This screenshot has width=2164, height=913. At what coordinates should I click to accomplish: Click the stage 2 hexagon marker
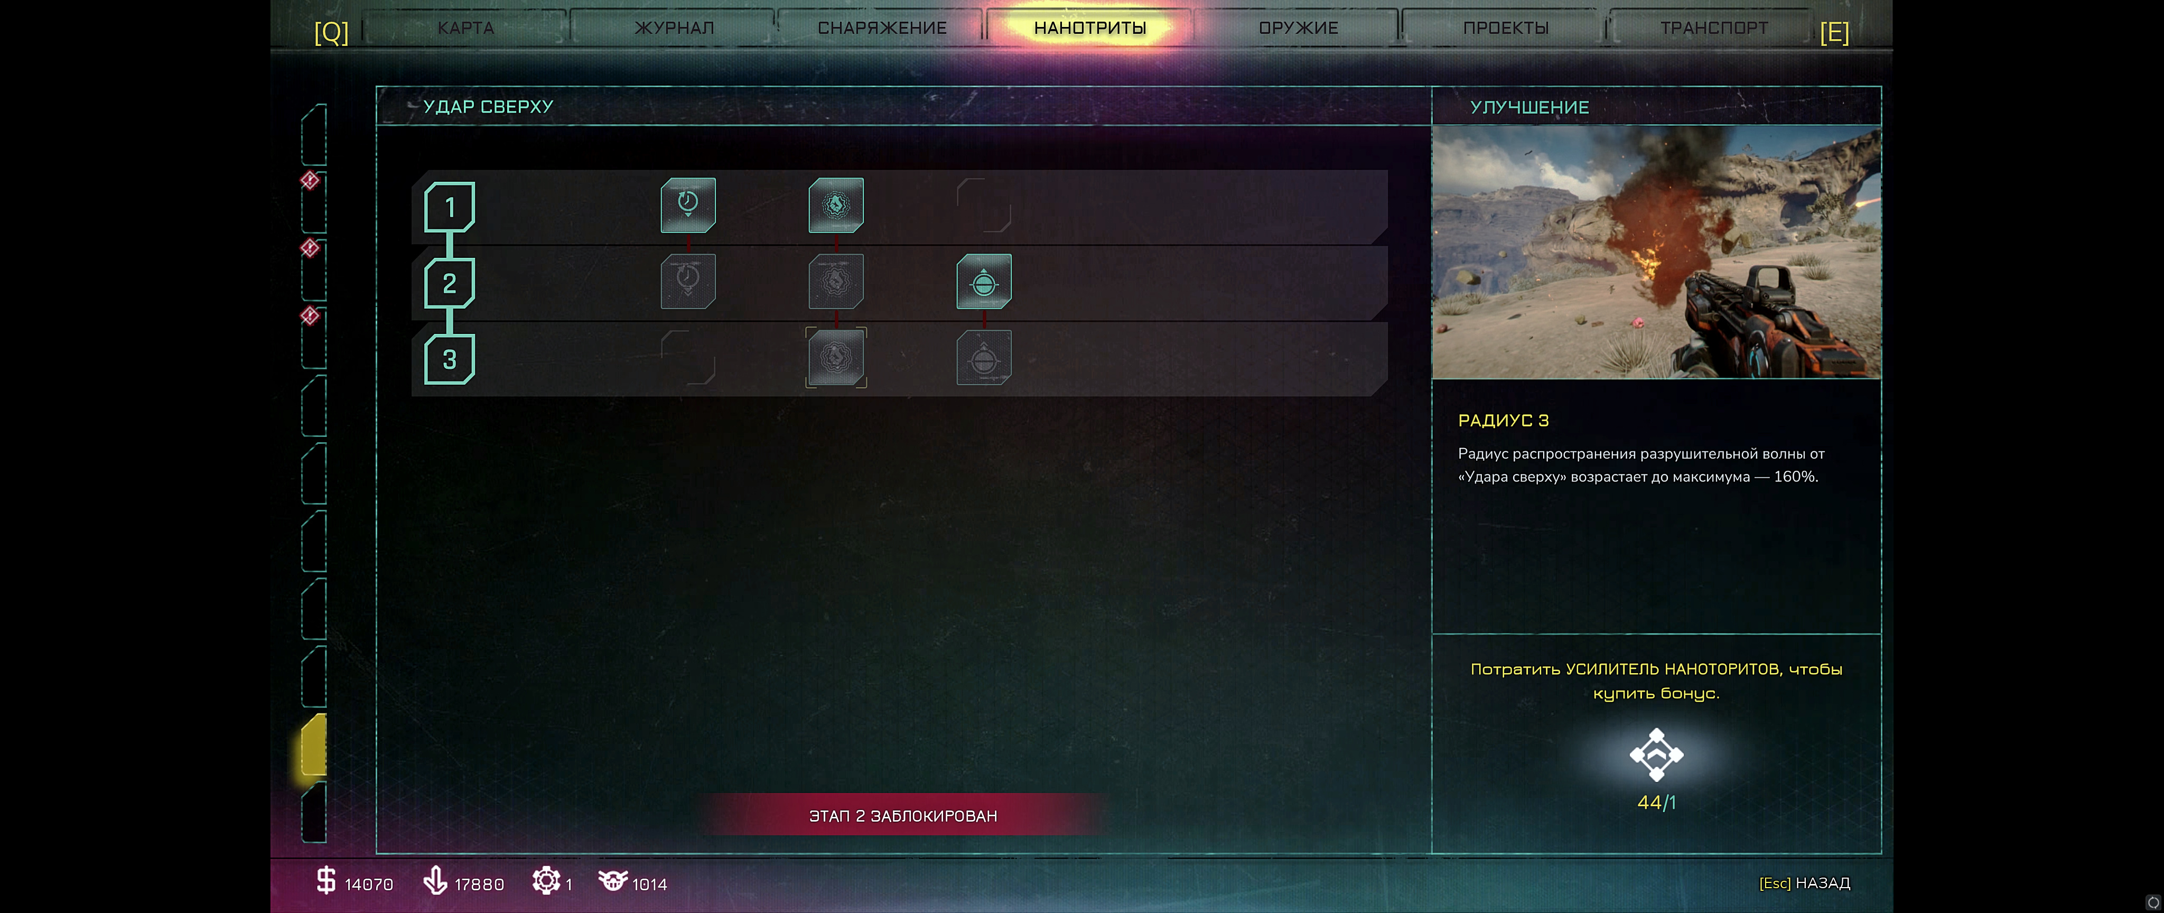pyautogui.click(x=450, y=283)
